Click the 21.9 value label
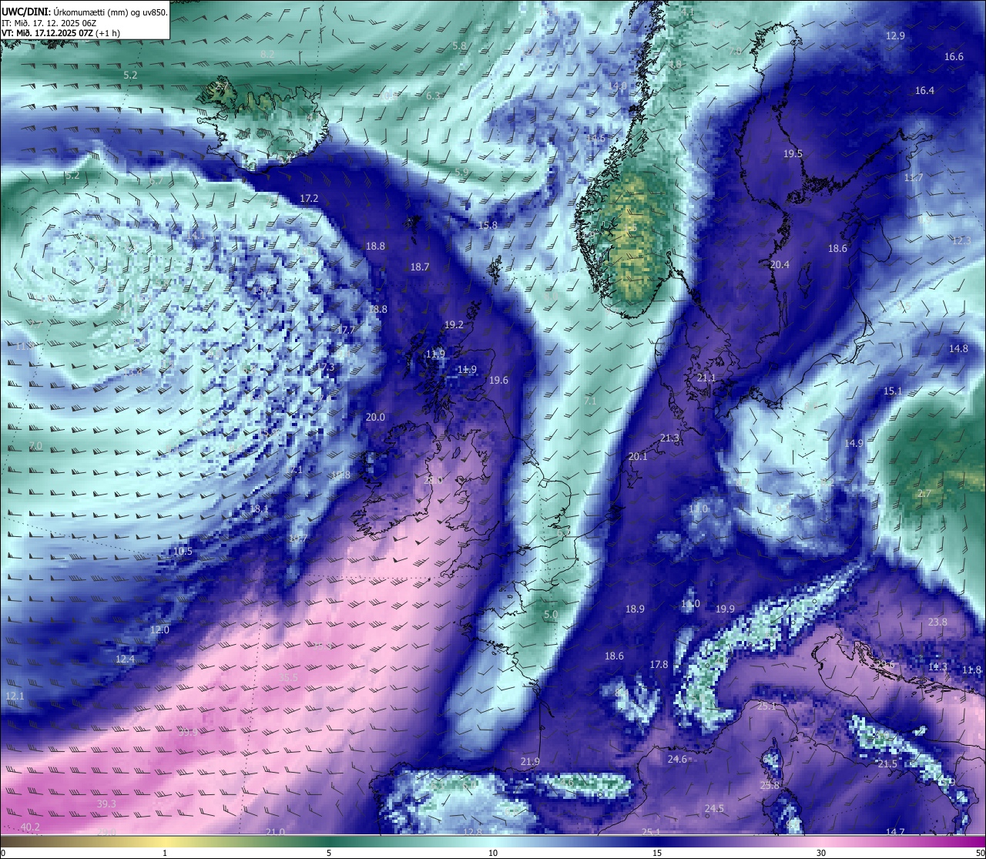The height and width of the screenshot is (859, 986). point(530,761)
